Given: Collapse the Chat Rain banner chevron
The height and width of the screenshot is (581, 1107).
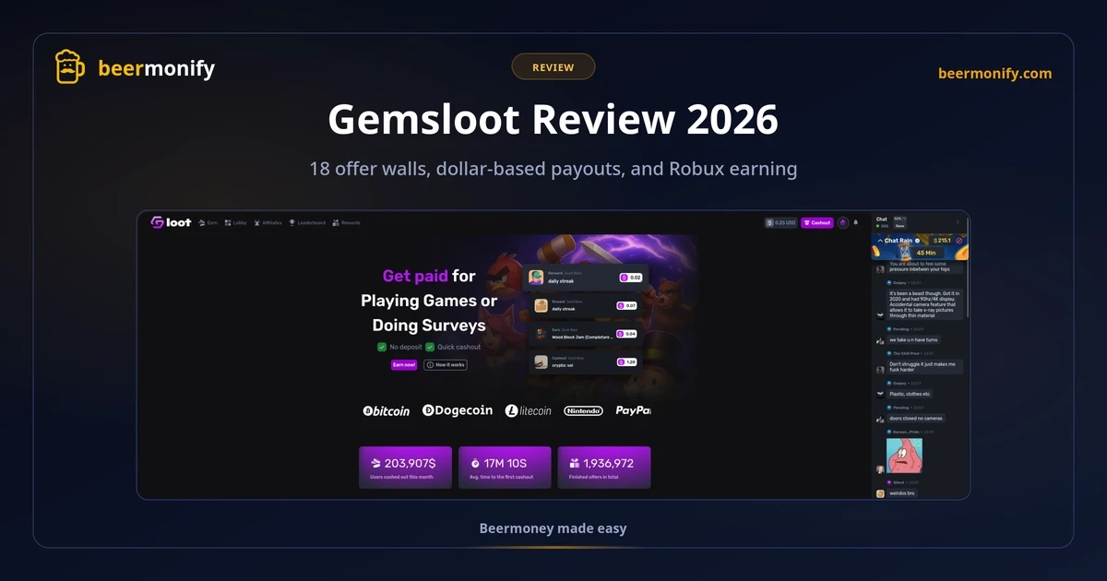Looking at the screenshot, I should (x=879, y=240).
